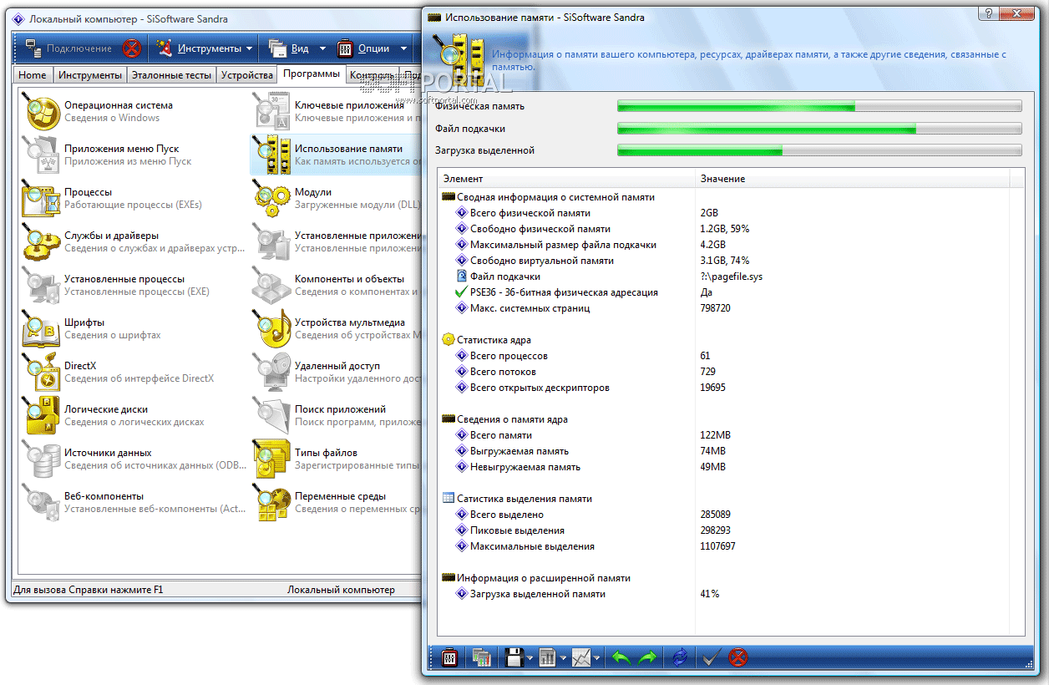Screen dimensions: 1049x685
Task: Expand the arrow next to the bar chart icon
Action: tap(564, 658)
